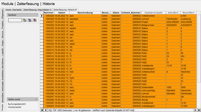Select cell 'aasdsad' in Beschreibung

85,19
